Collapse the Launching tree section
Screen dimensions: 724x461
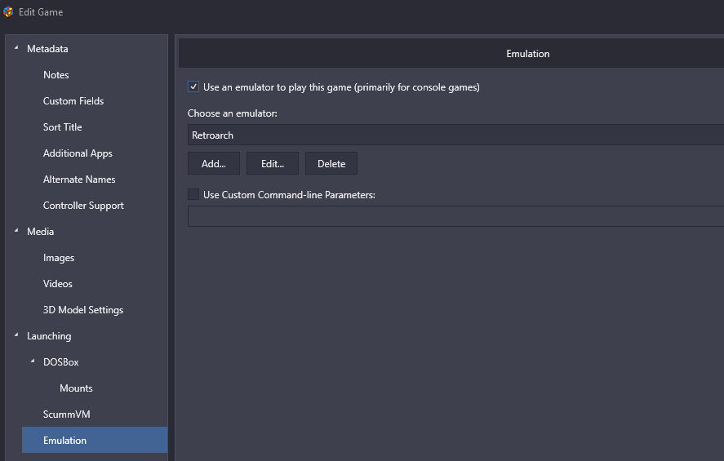tap(16, 335)
